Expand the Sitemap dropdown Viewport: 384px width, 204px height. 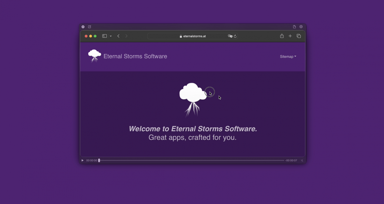pyautogui.click(x=288, y=57)
